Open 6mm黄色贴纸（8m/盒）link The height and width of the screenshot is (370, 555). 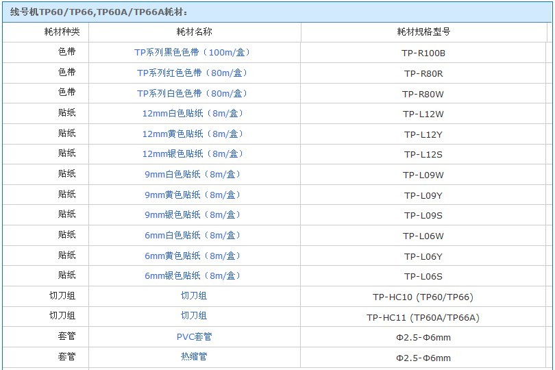[x=193, y=256]
